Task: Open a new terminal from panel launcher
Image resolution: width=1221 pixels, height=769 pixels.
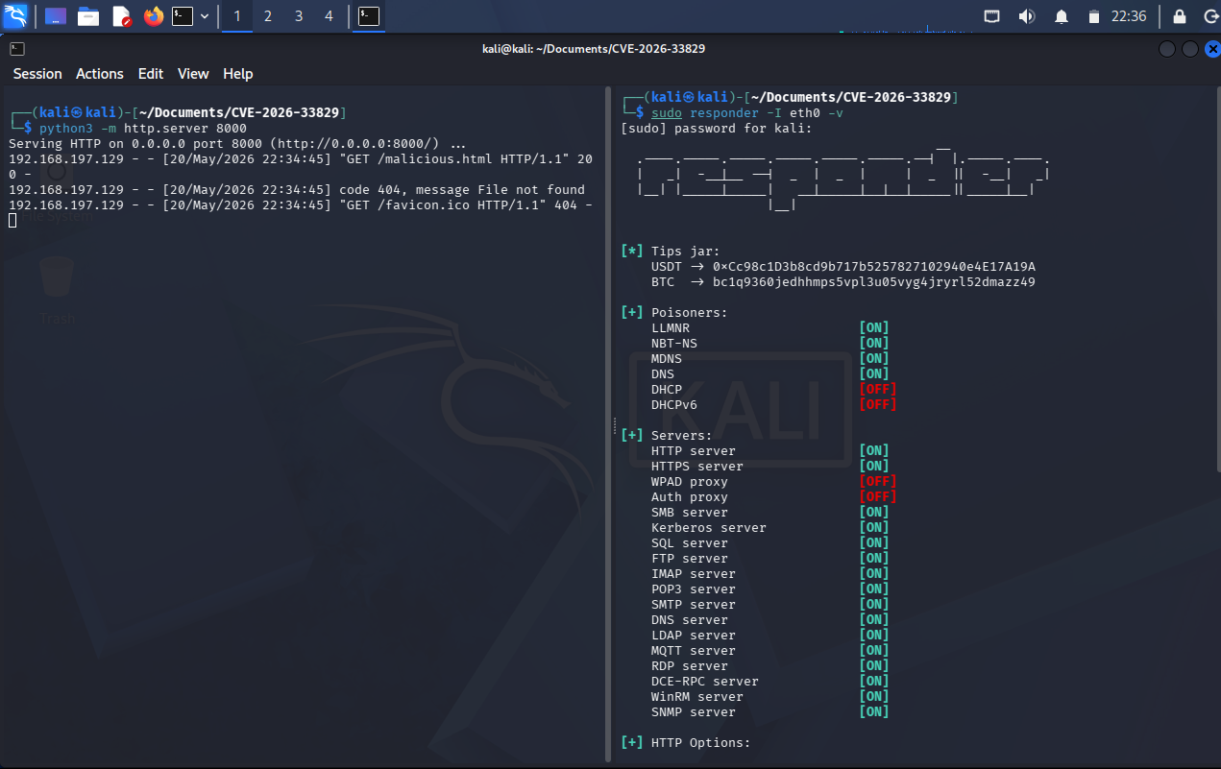Action: [183, 16]
